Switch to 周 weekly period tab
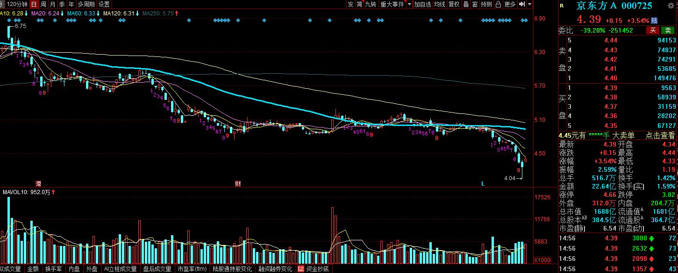The width and height of the screenshot is (678, 273). 43,4
